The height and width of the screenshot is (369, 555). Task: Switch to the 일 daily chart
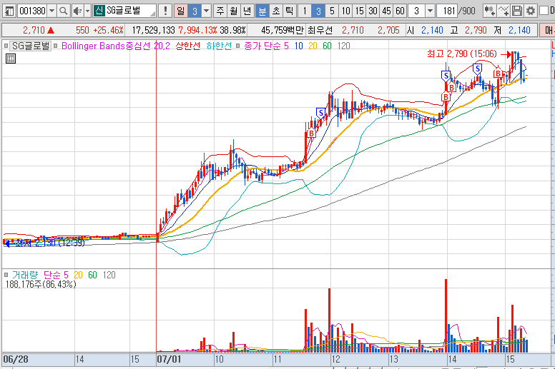181,11
